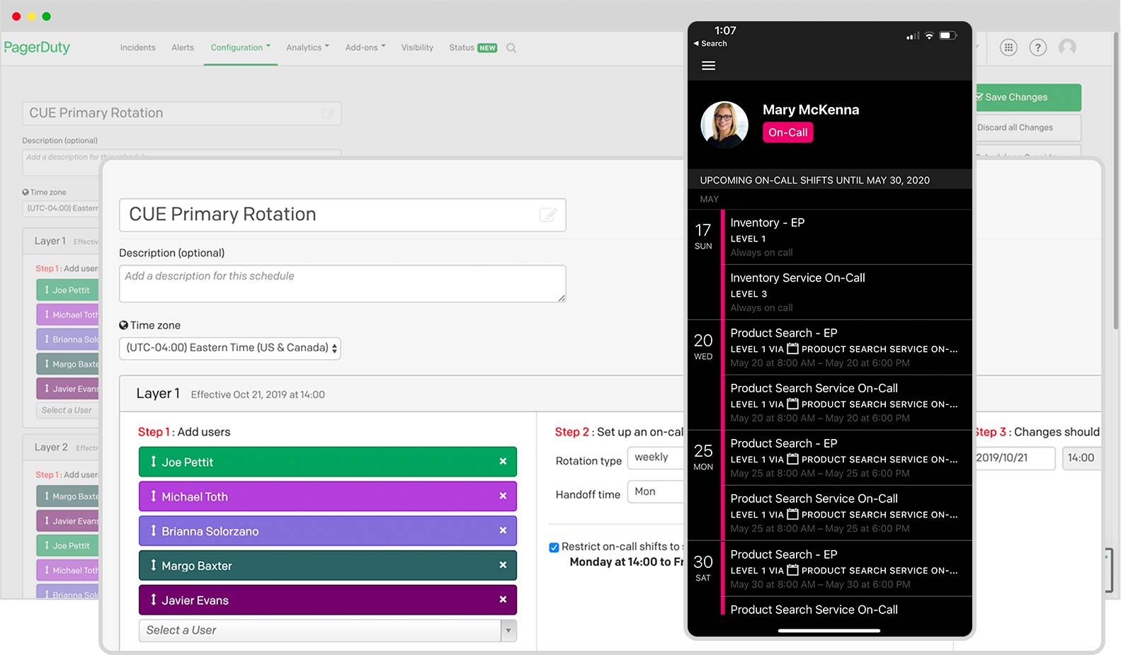This screenshot has width=1121, height=655.
Task: Expand the Select a User combo box
Action: coord(508,630)
